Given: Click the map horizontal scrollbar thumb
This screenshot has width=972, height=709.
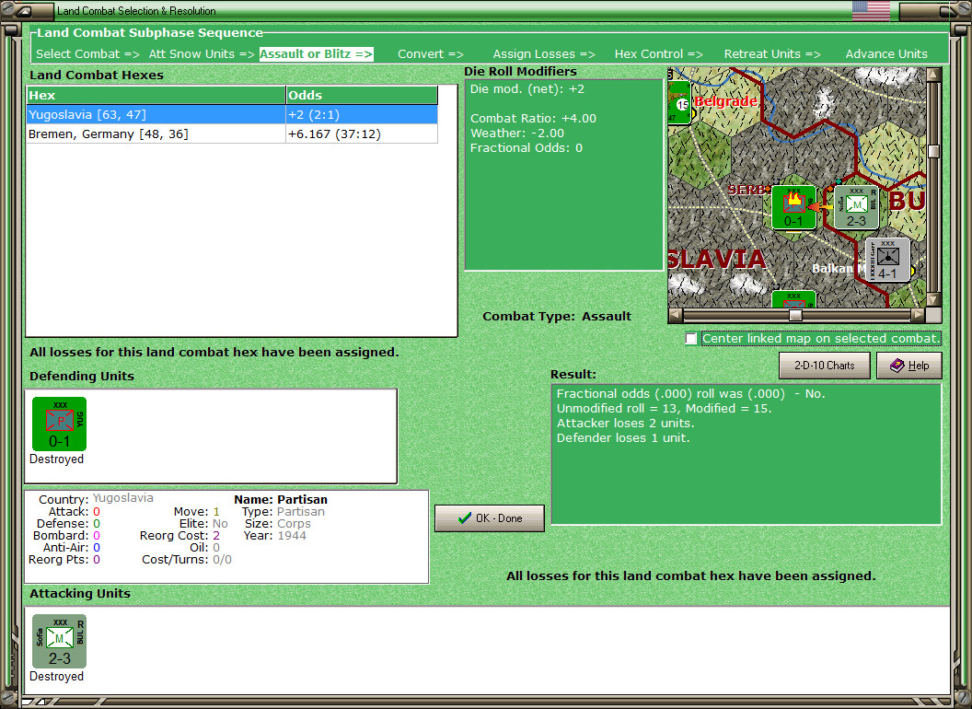Looking at the screenshot, I should (795, 315).
